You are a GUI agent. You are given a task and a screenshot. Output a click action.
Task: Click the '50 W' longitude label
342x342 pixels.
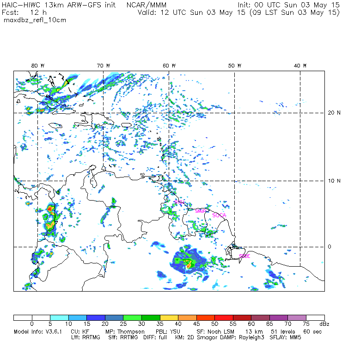coord(235,66)
